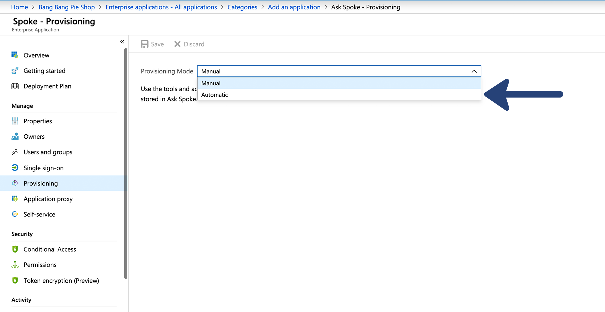
Task: Choose Automatic provisioning mode option
Action: [339, 94]
